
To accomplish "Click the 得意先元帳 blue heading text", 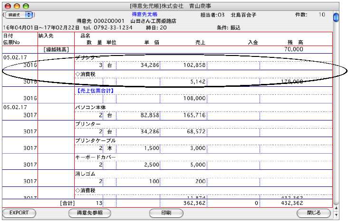I will point(145,15).
